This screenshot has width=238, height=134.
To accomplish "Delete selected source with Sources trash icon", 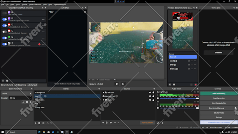I will coord(107,122).
